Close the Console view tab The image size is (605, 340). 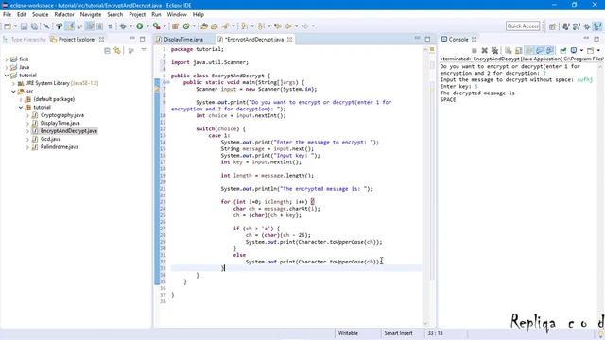pos(475,40)
